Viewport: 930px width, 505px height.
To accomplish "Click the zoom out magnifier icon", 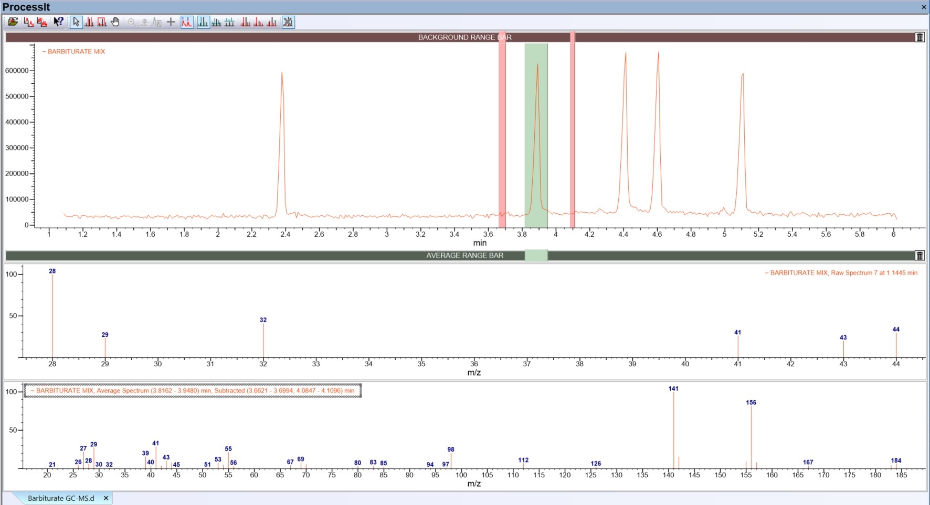I will (131, 22).
